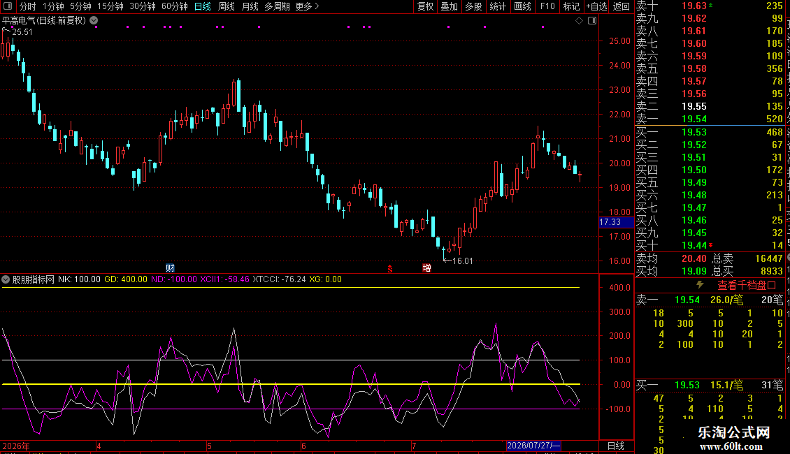The image size is (790, 454).
Task: Activate the 画线 drawing tools
Action: pyautogui.click(x=522, y=6)
